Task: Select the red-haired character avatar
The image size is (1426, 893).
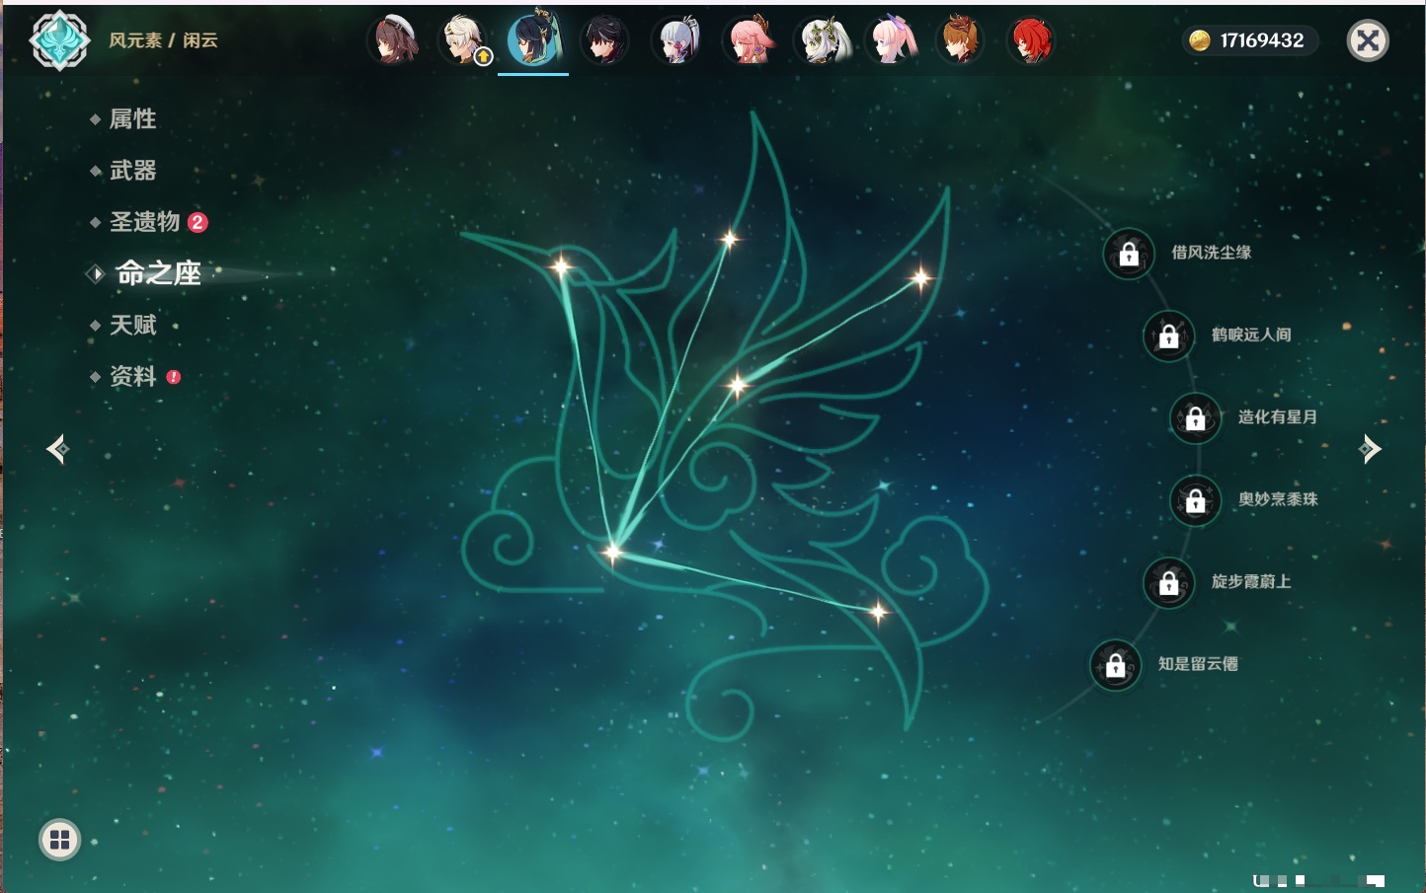Action: 1030,40
